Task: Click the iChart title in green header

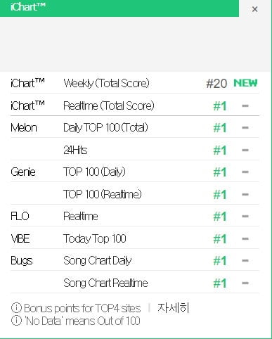Action: click(x=27, y=7)
